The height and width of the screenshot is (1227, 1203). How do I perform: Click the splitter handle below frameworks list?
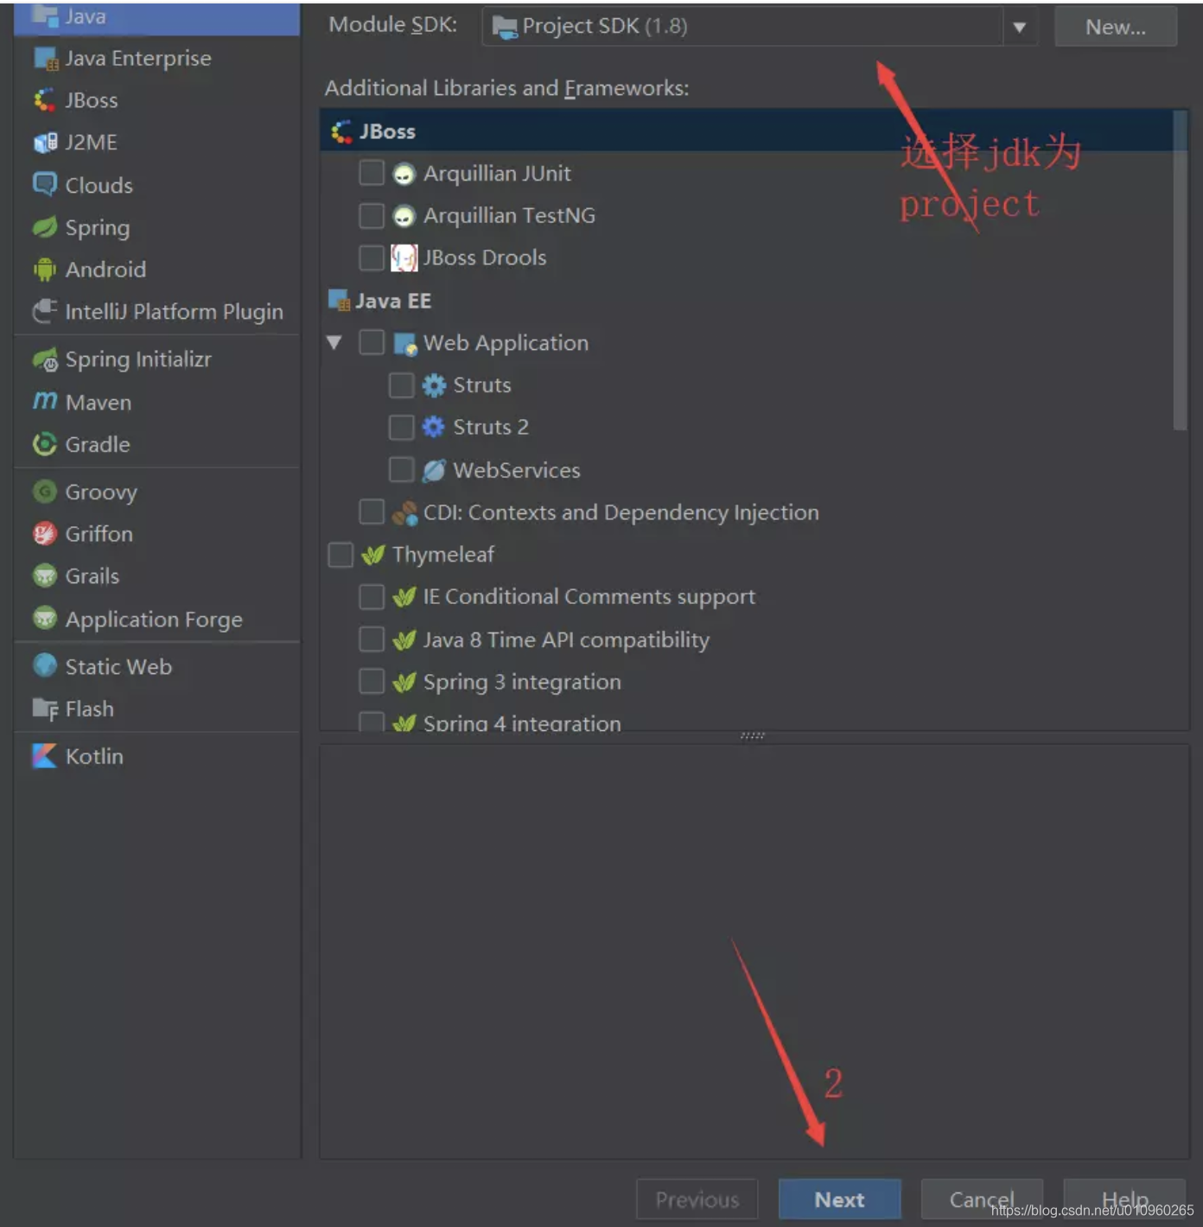[x=753, y=736]
